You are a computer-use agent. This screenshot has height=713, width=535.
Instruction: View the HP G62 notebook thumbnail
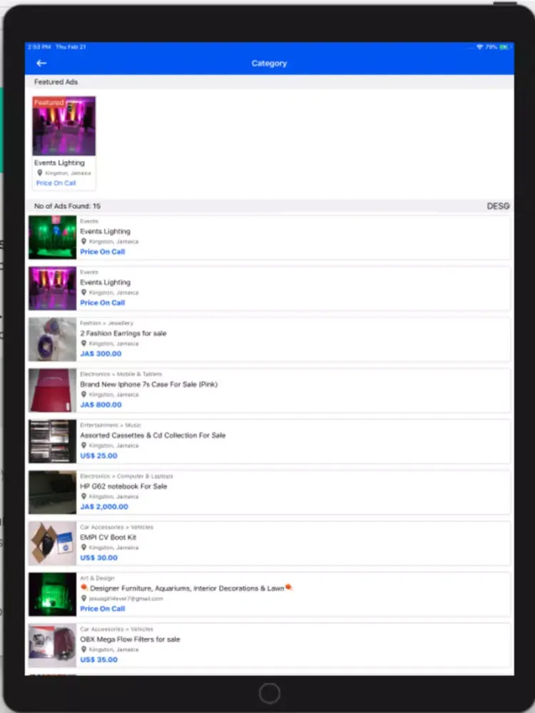pyautogui.click(x=52, y=492)
